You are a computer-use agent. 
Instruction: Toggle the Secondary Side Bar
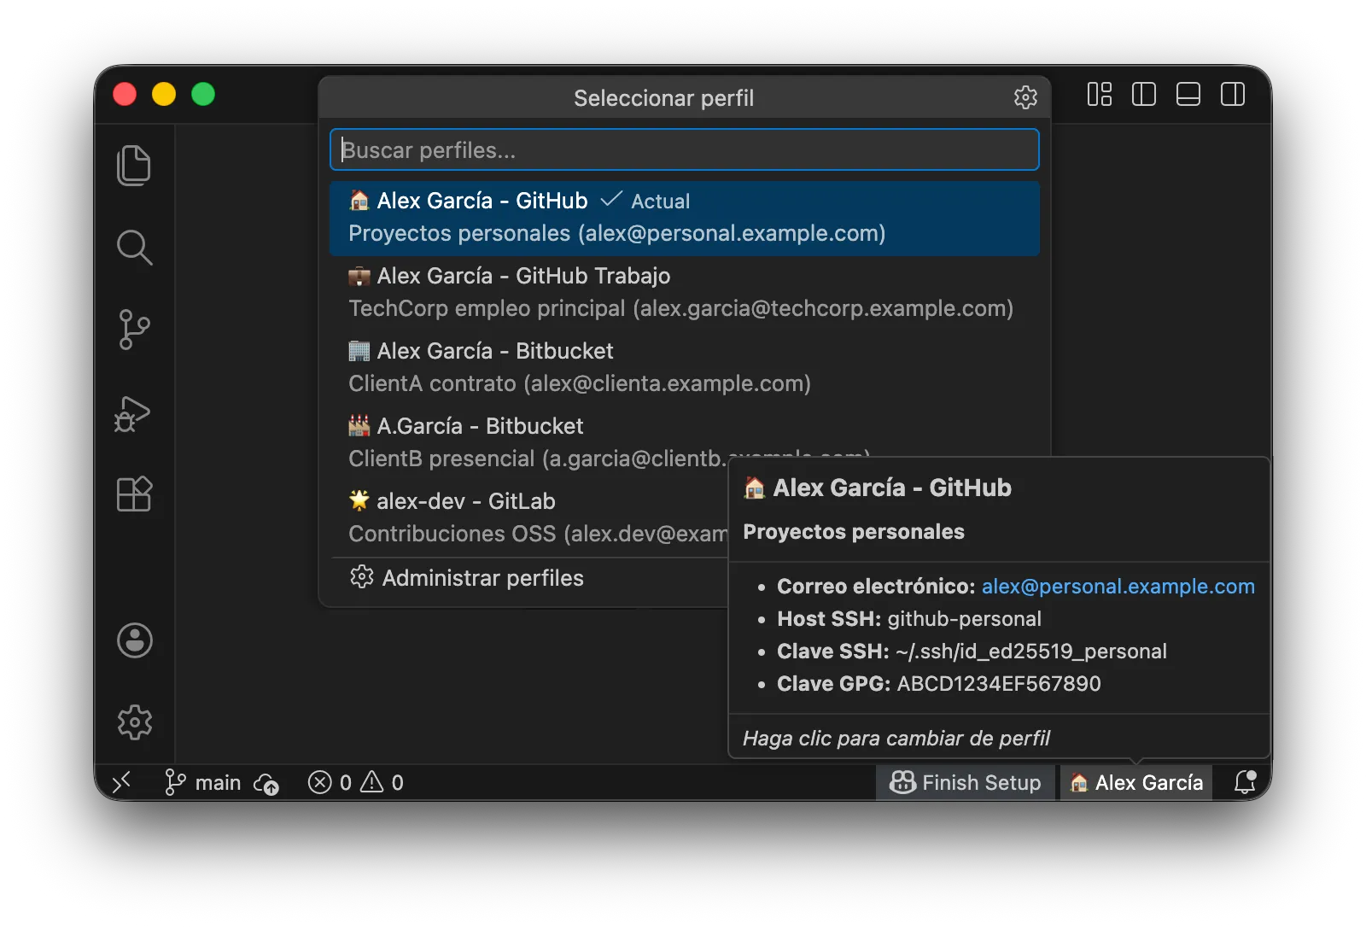(1233, 94)
